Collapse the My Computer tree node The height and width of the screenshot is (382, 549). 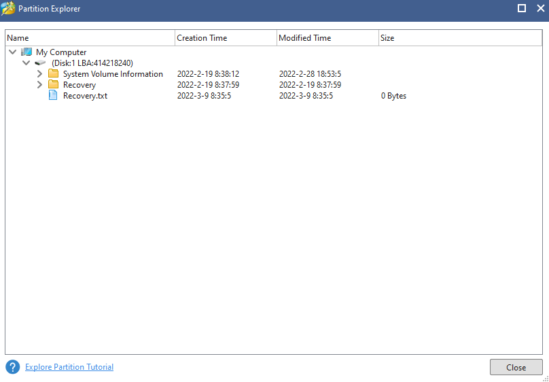coord(13,52)
